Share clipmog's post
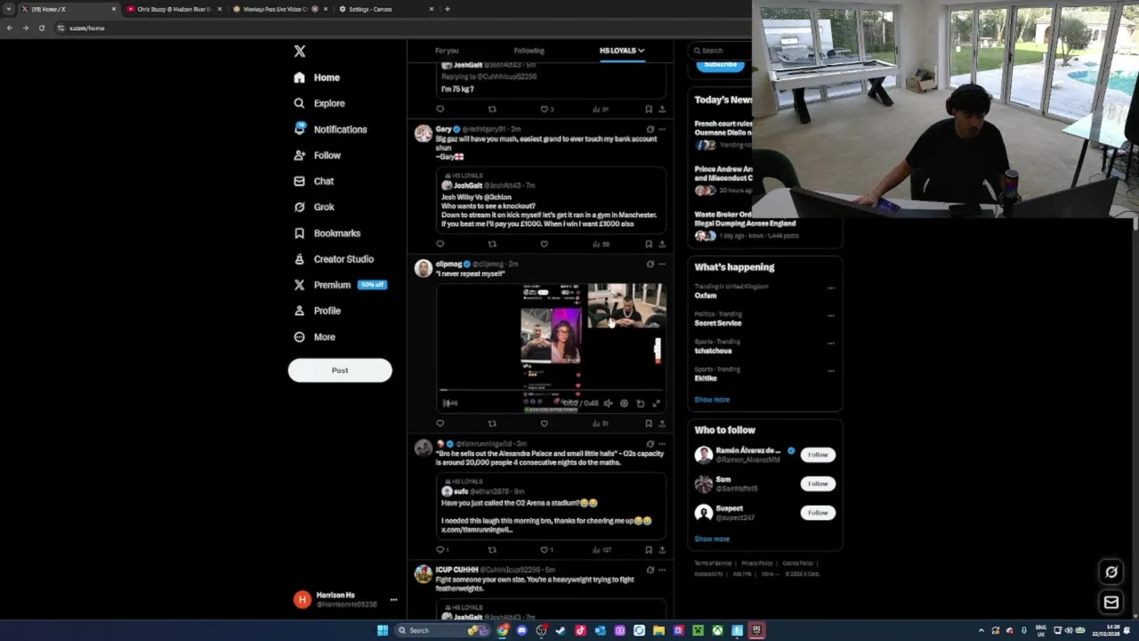This screenshot has width=1139, height=641. pyautogui.click(x=661, y=424)
